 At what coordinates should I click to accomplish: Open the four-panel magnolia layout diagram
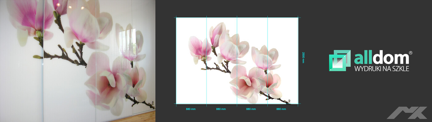[x=237, y=61]
